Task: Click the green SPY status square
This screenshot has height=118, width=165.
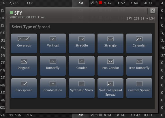Action: [11, 13]
